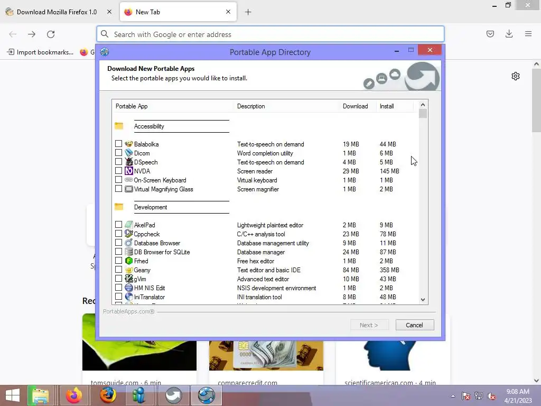Screen dimensions: 541x406
Task: Click the Dicom app icon
Action: [129, 153]
